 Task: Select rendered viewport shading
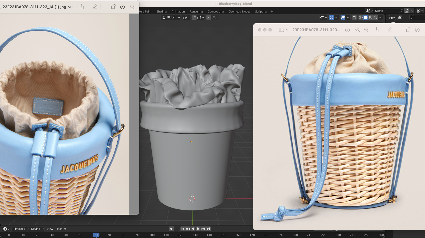[x=375, y=17]
